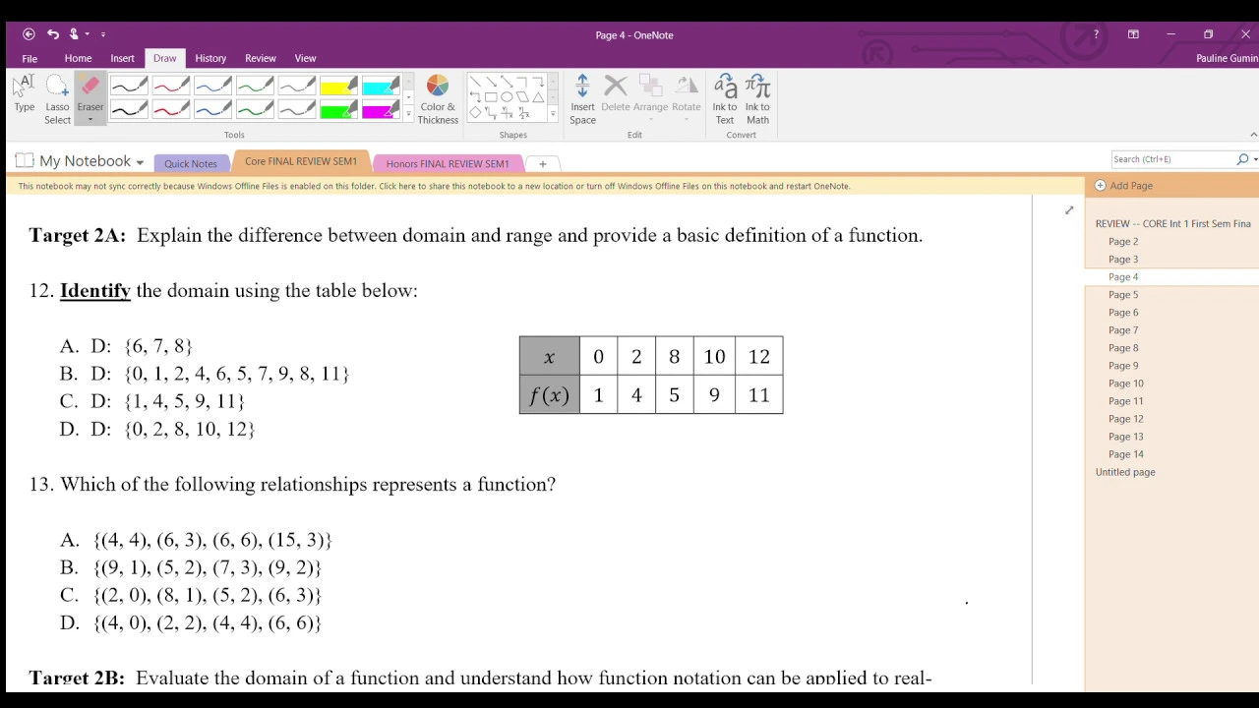Pick the blue pen in top row
Screen dimensions: 1259x708
tap(212, 87)
